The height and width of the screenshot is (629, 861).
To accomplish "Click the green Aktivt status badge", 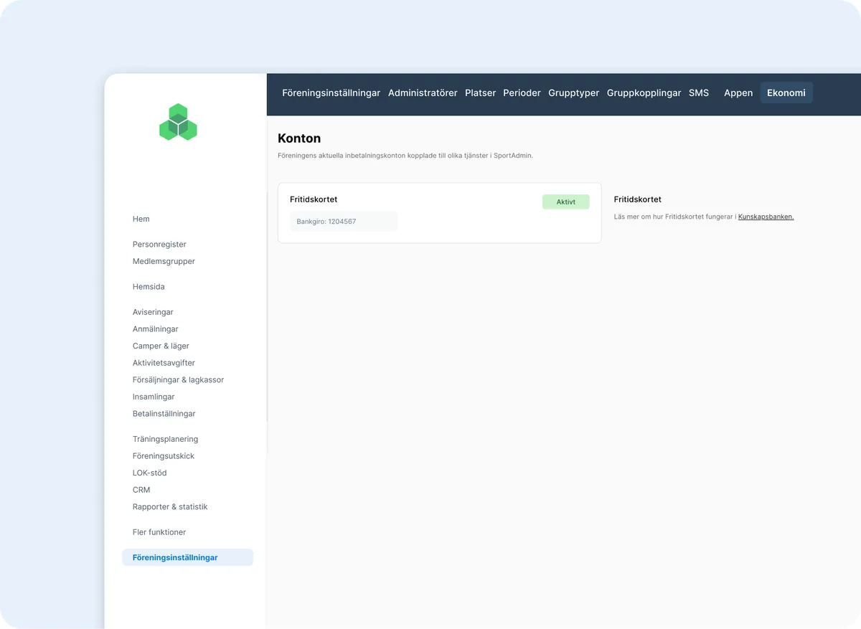I will pos(565,202).
